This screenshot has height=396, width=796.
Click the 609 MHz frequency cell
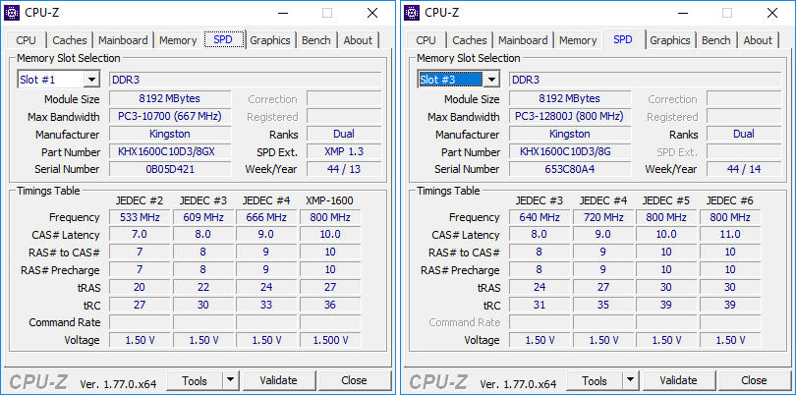pos(203,217)
